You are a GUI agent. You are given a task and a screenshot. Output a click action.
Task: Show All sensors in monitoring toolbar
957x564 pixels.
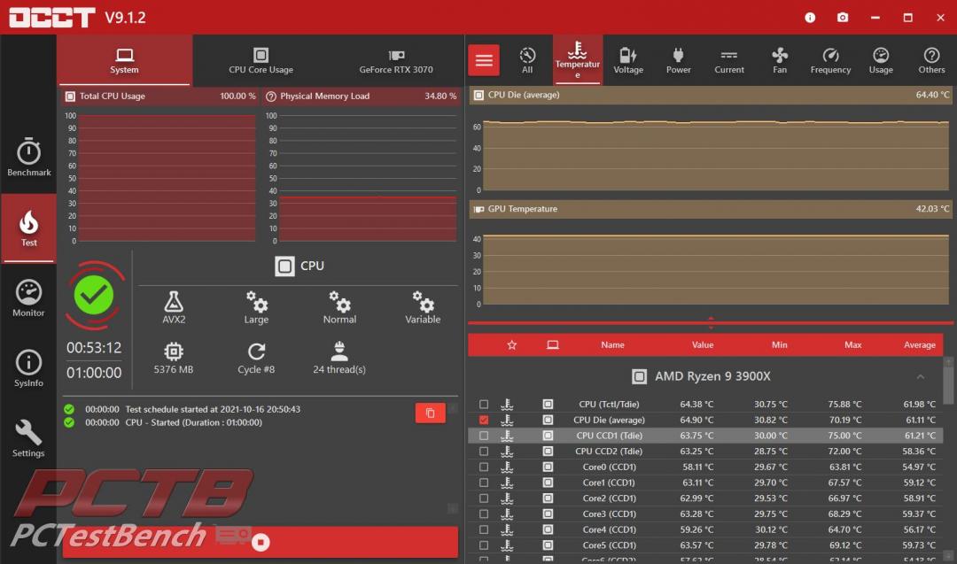[x=527, y=60]
